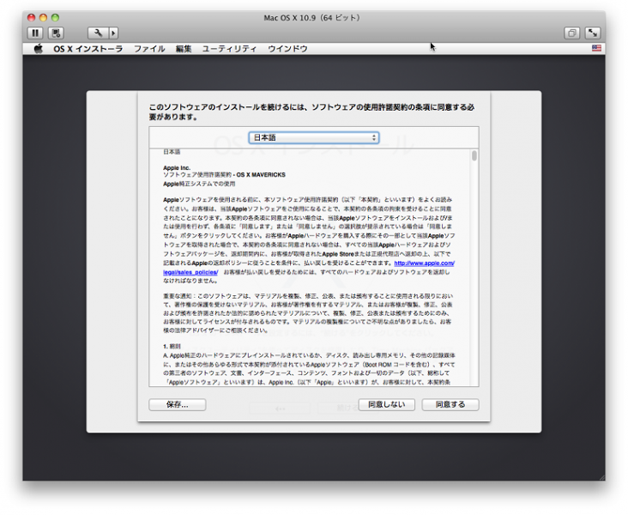The image size is (628, 515).
Task: Open the 日本語 language dropdown
Action: click(314, 137)
